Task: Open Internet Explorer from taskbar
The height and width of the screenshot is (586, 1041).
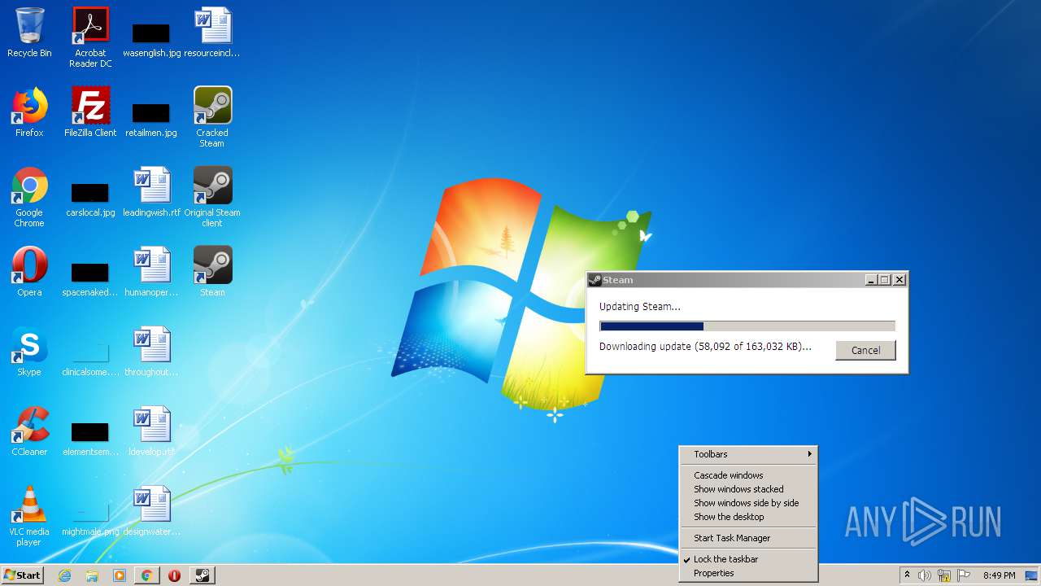Action: [x=65, y=575]
